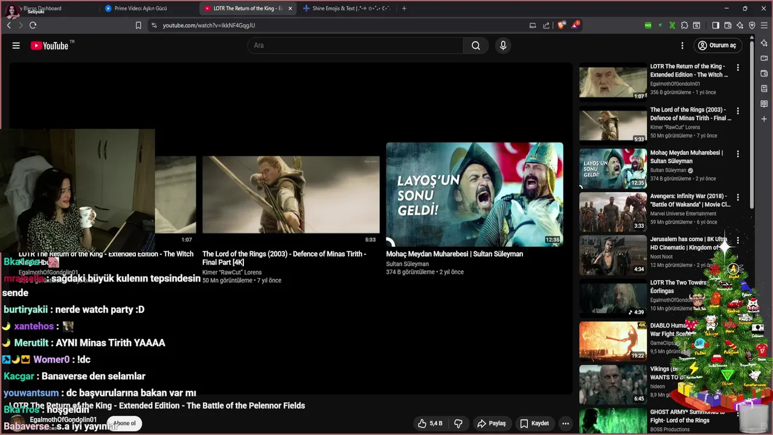This screenshot has height=435, width=773.
Task: Open YouTube settings three-dot menu near Oturum aç
Action: point(682,45)
